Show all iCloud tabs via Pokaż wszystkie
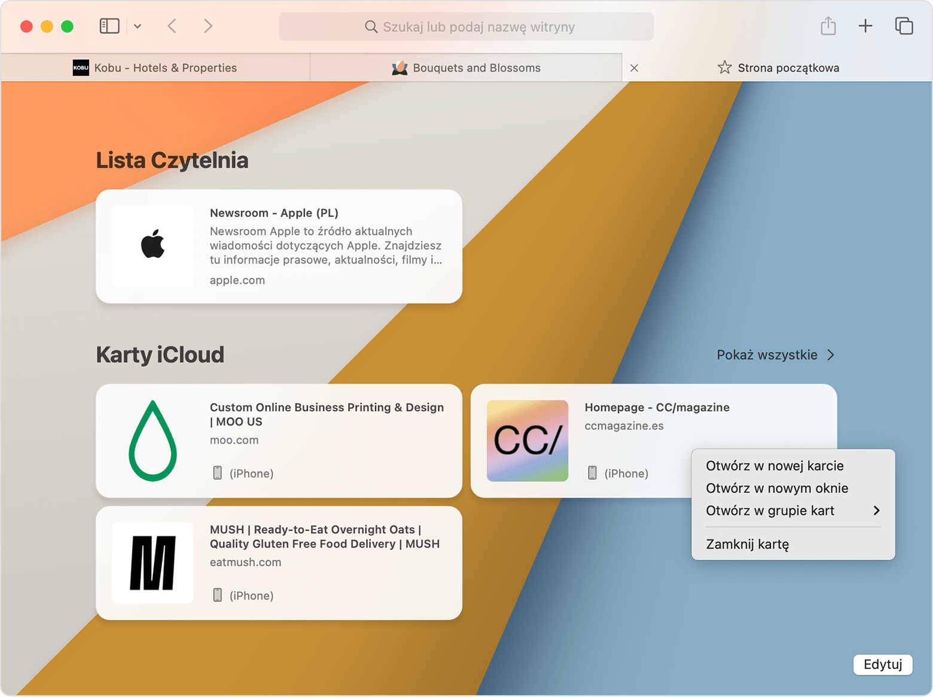This screenshot has height=697, width=933. (x=767, y=355)
